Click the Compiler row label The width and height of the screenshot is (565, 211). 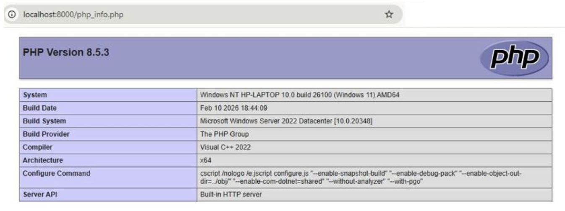(x=38, y=147)
